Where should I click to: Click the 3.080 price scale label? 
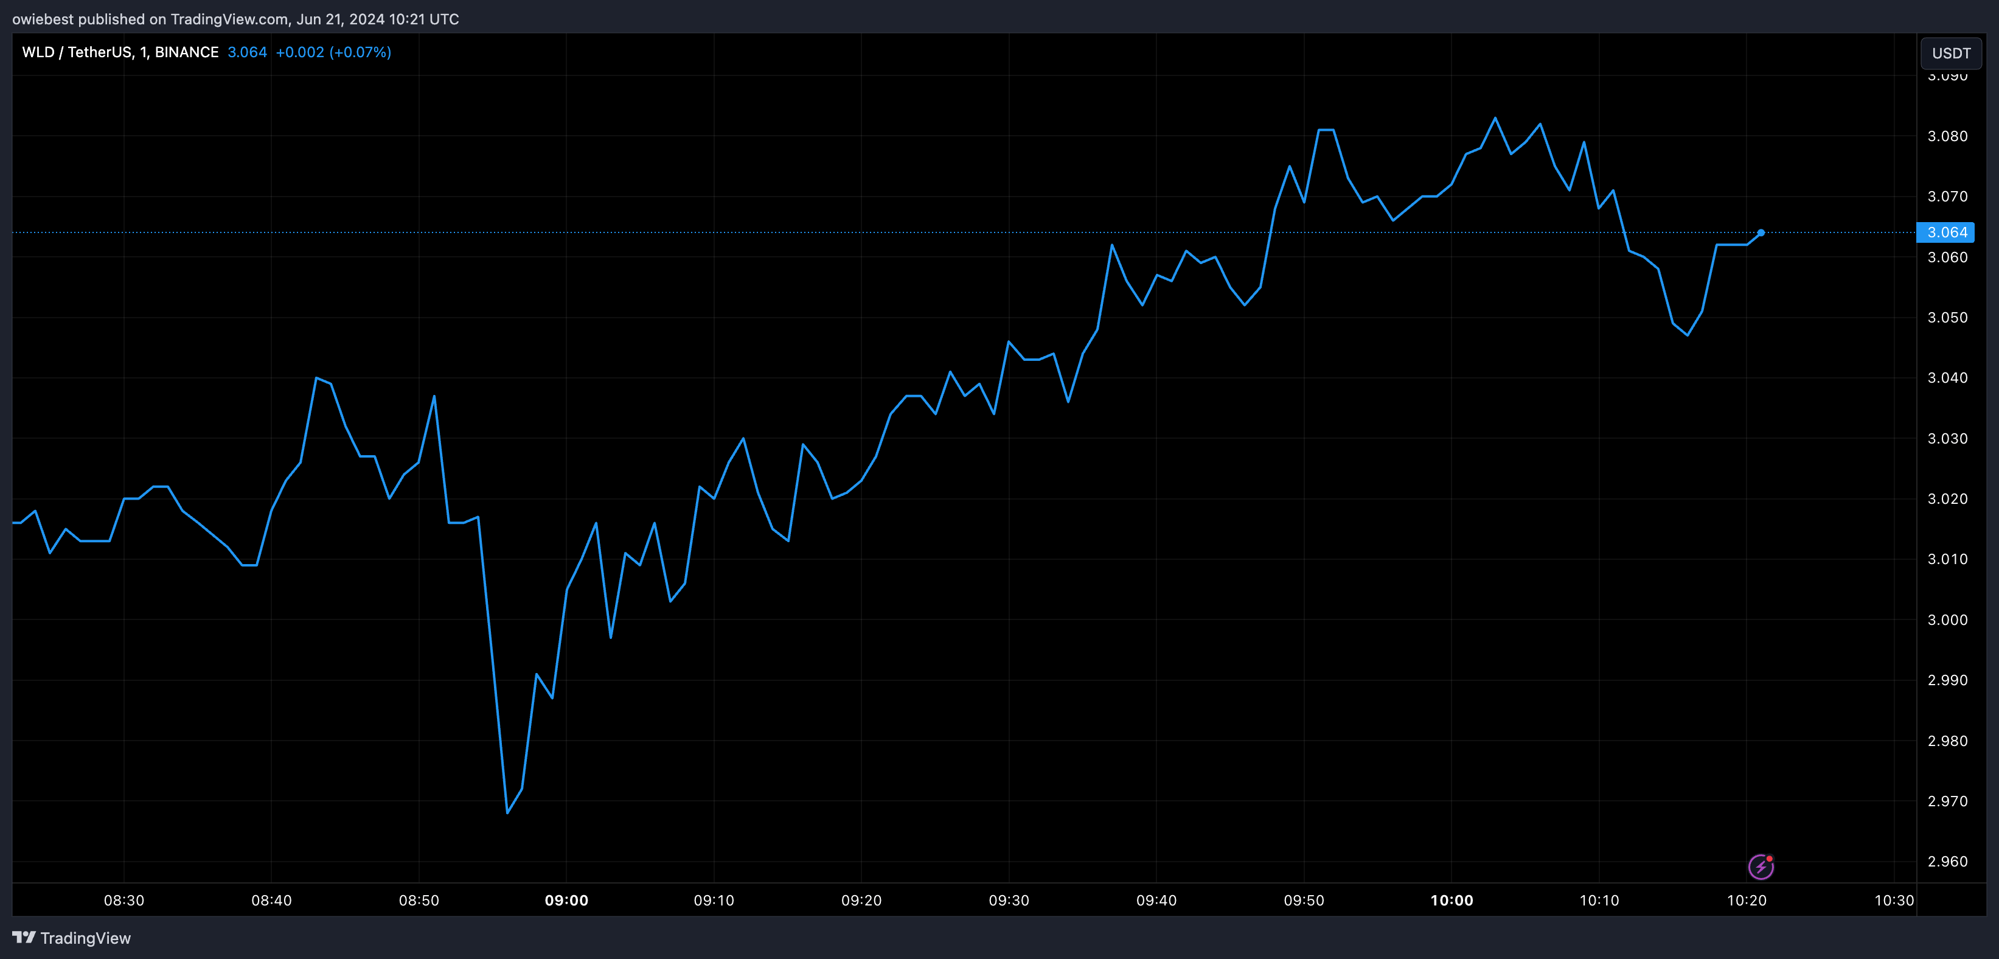pyautogui.click(x=1947, y=136)
